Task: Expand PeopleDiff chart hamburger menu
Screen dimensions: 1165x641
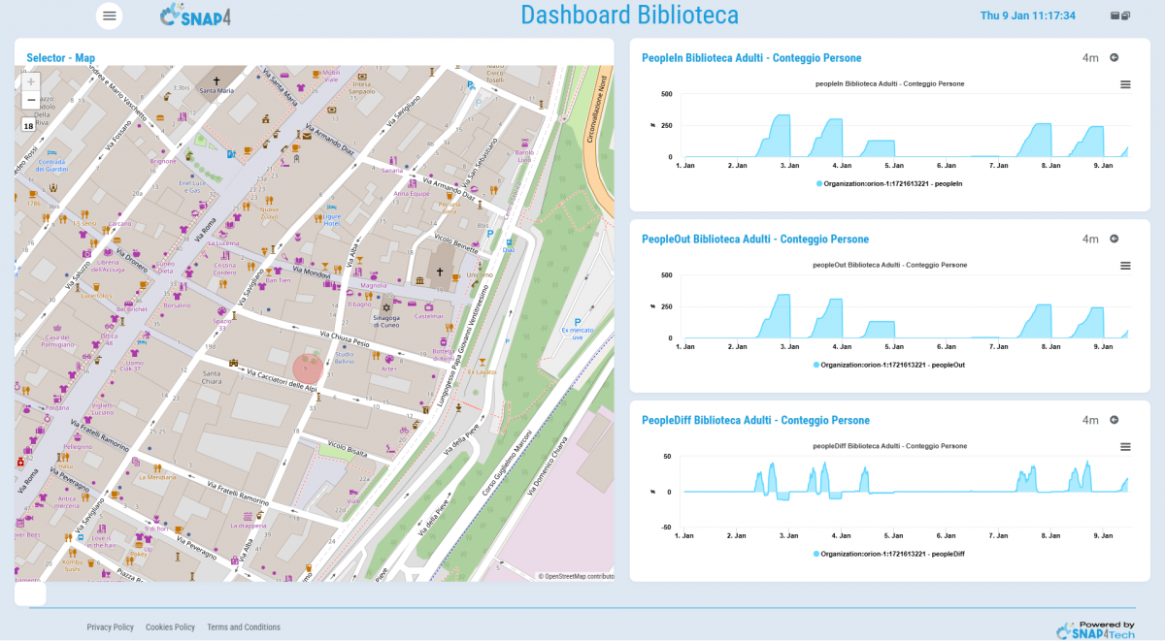Action: pos(1125,447)
